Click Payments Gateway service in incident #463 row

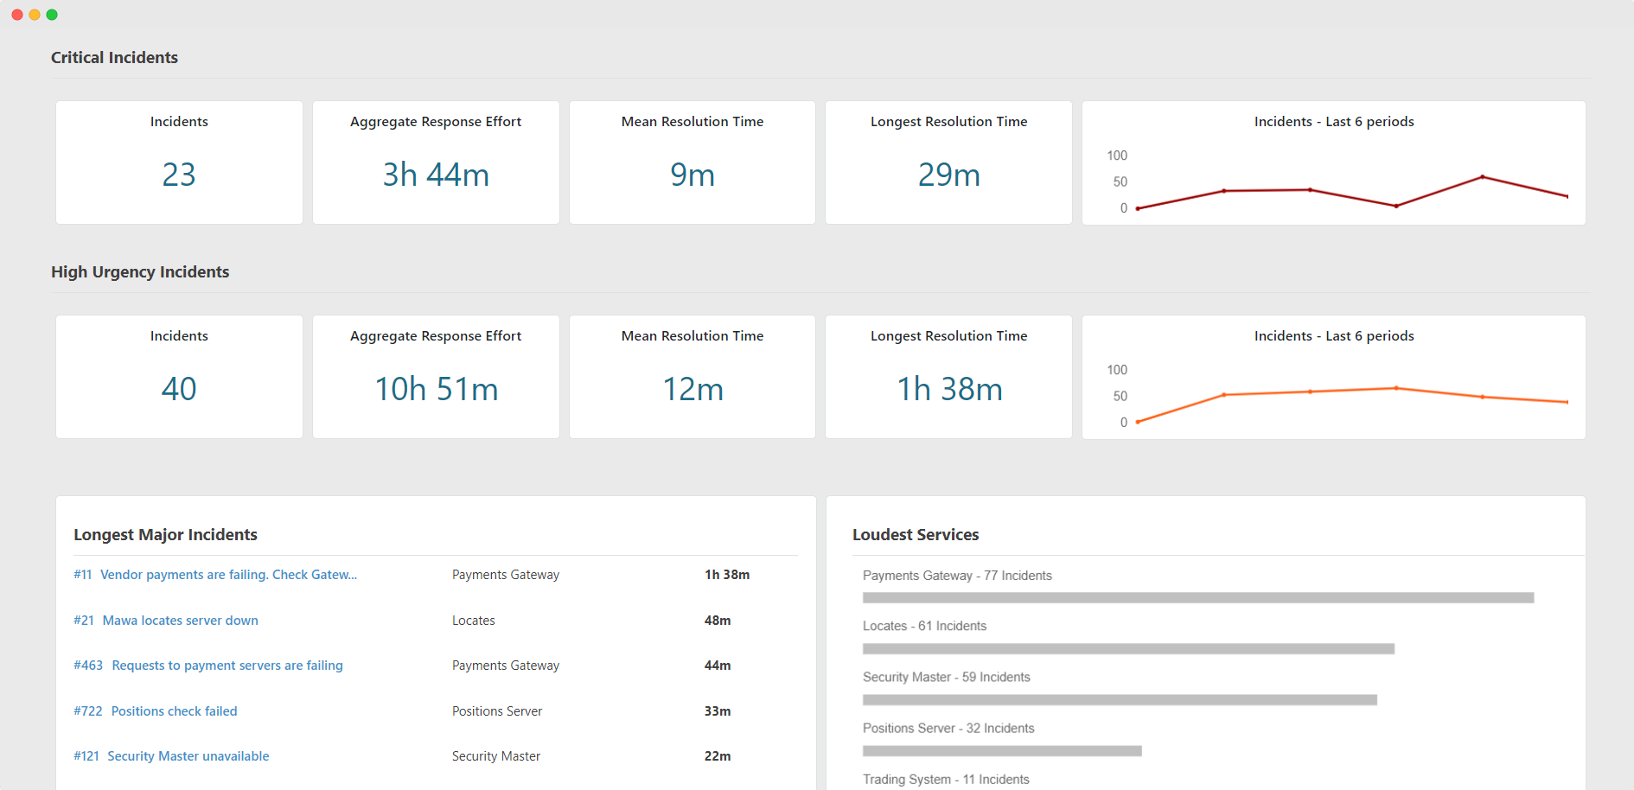(x=506, y=666)
